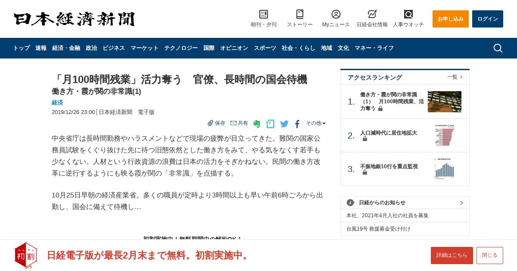
Task: Open the Myニュース profile icon
Action: pyautogui.click(x=336, y=14)
